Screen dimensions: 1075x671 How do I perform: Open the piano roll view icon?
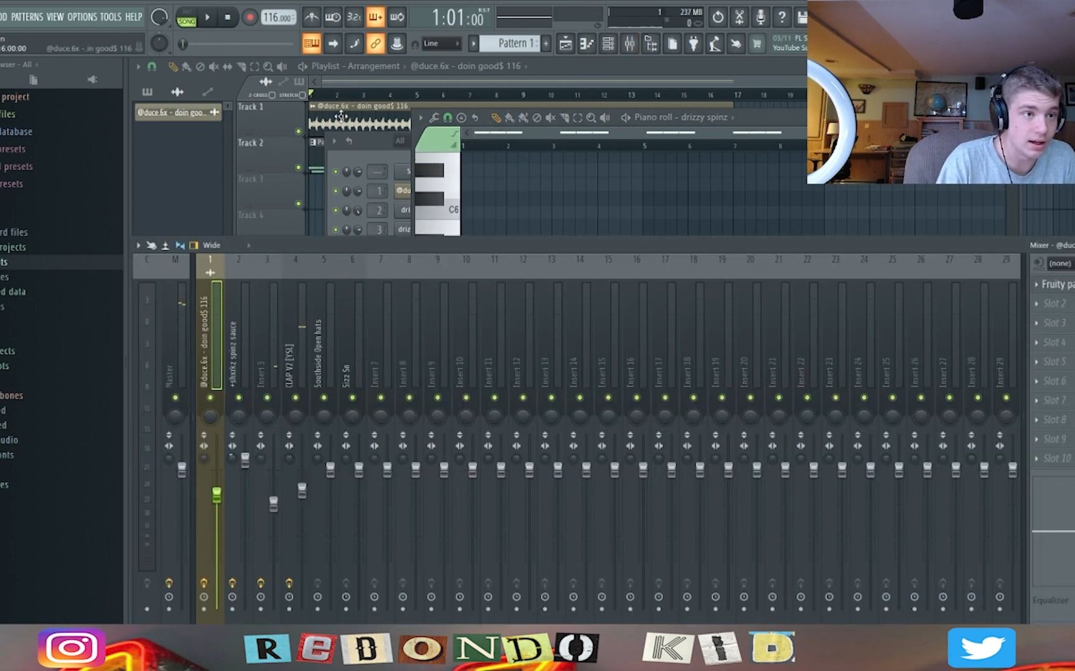click(x=587, y=43)
